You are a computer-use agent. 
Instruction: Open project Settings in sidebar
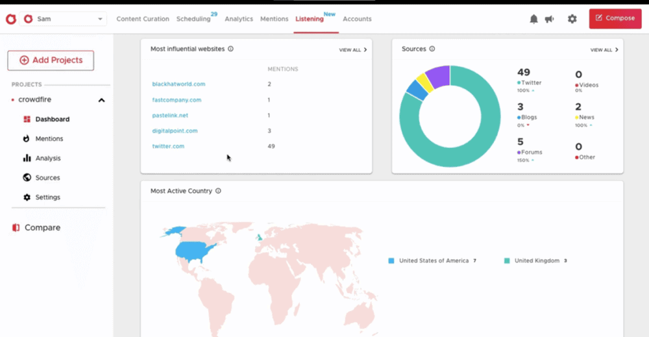click(47, 197)
